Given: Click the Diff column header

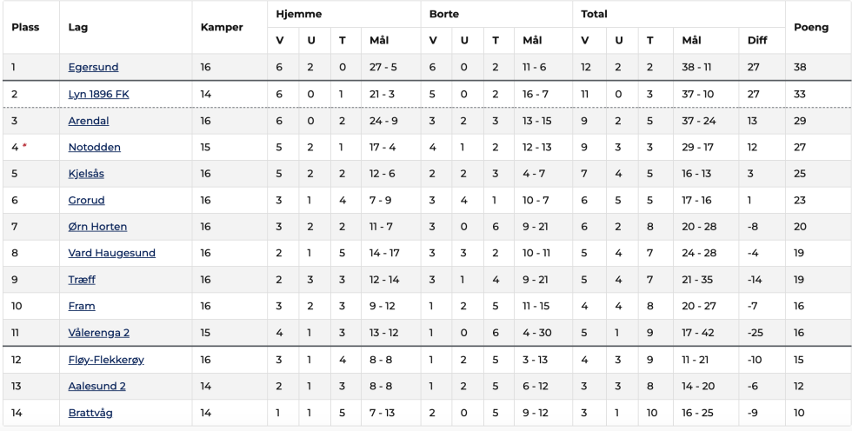Looking at the screenshot, I should click(757, 40).
